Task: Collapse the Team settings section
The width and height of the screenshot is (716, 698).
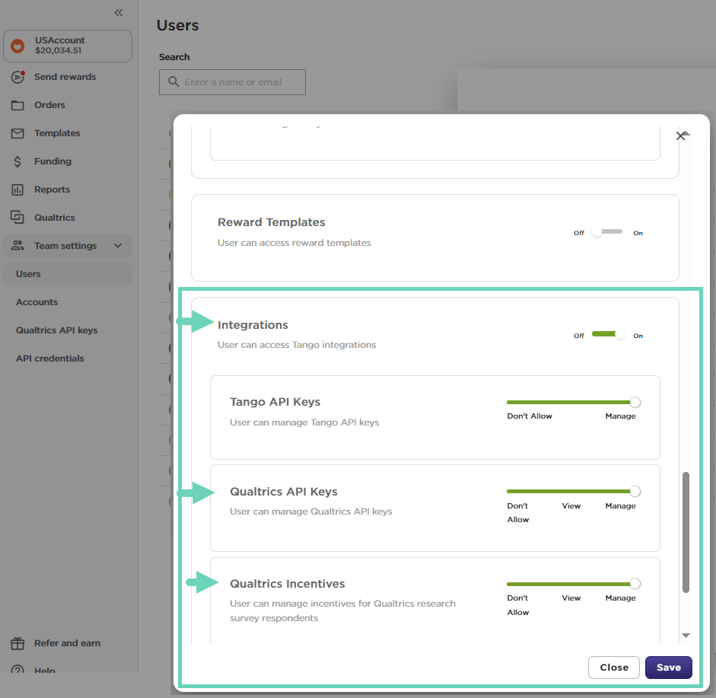Action: (118, 245)
